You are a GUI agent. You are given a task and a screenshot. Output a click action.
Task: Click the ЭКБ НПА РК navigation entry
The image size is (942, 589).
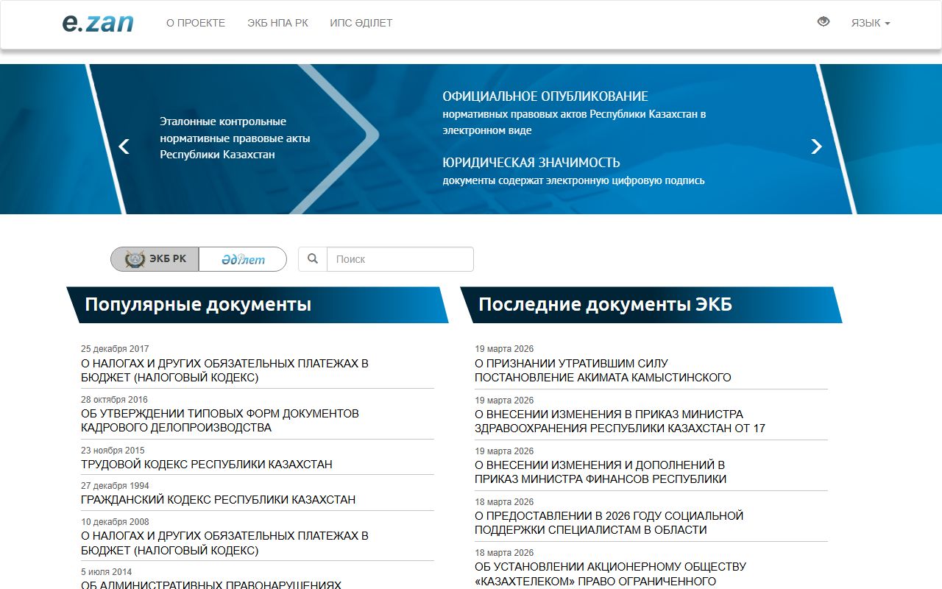pyautogui.click(x=277, y=23)
